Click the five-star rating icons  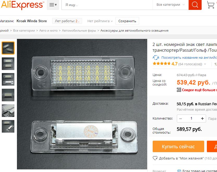162,64
